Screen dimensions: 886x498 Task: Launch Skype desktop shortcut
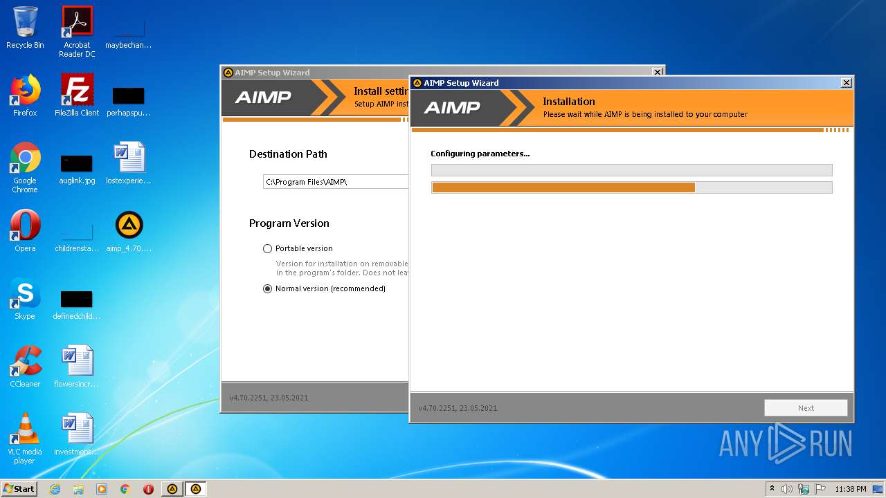tap(25, 299)
